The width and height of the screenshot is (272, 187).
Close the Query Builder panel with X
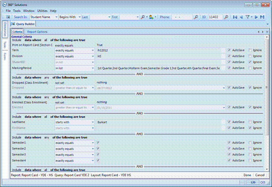(267, 32)
